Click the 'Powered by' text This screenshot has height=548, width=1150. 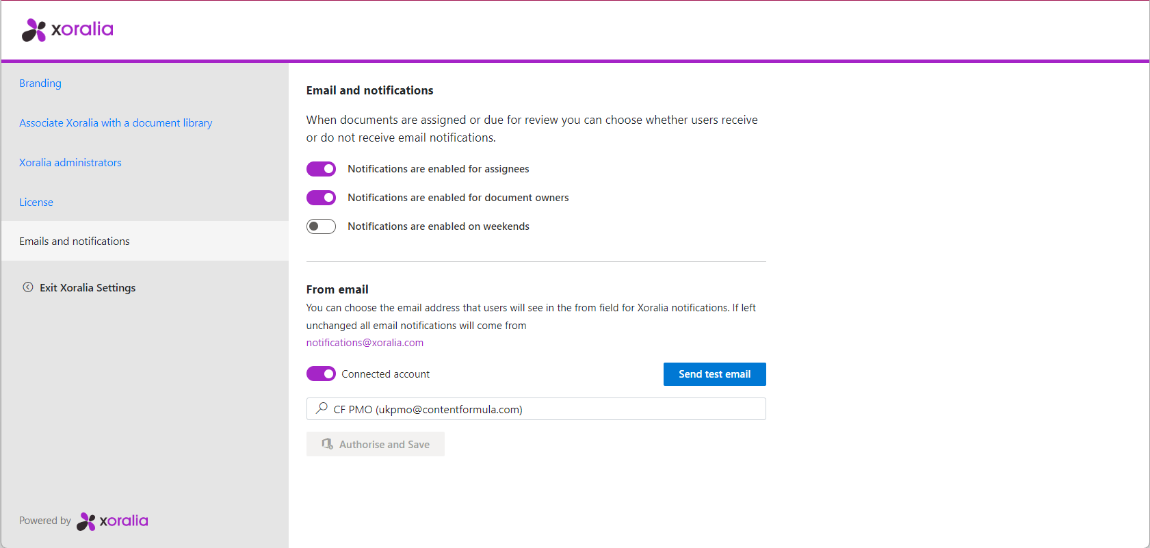click(x=45, y=521)
